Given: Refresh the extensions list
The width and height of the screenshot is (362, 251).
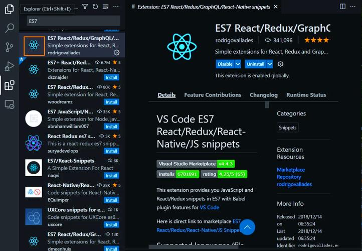Looking at the screenshot, I should point(95,7).
